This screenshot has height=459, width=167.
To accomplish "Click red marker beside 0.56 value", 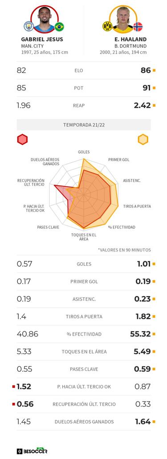I will [13, 404].
